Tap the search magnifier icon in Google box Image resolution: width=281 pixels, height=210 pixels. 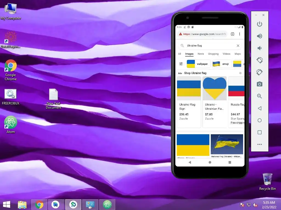click(x=182, y=46)
